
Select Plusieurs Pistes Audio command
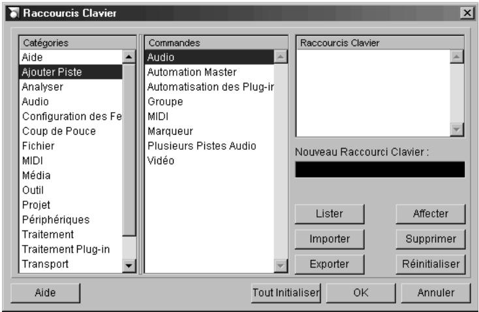(209, 146)
